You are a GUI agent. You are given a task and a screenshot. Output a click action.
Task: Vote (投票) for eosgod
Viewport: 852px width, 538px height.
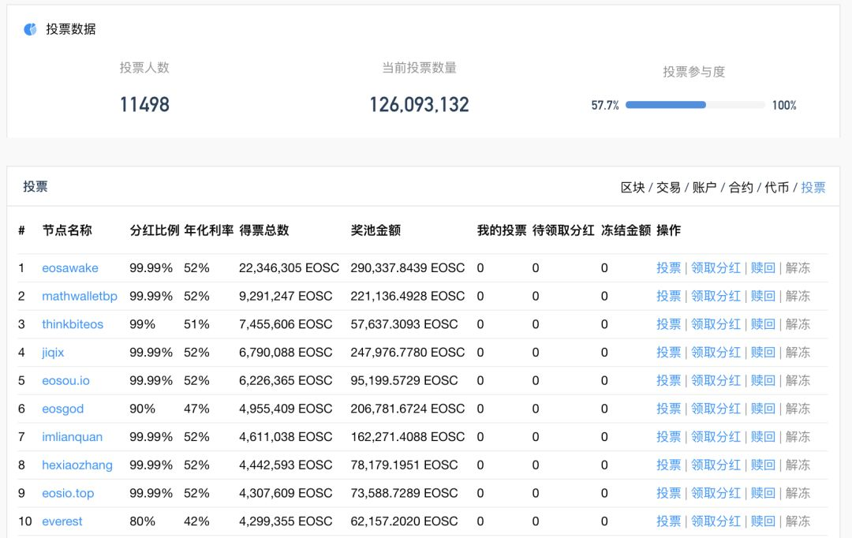(668, 409)
